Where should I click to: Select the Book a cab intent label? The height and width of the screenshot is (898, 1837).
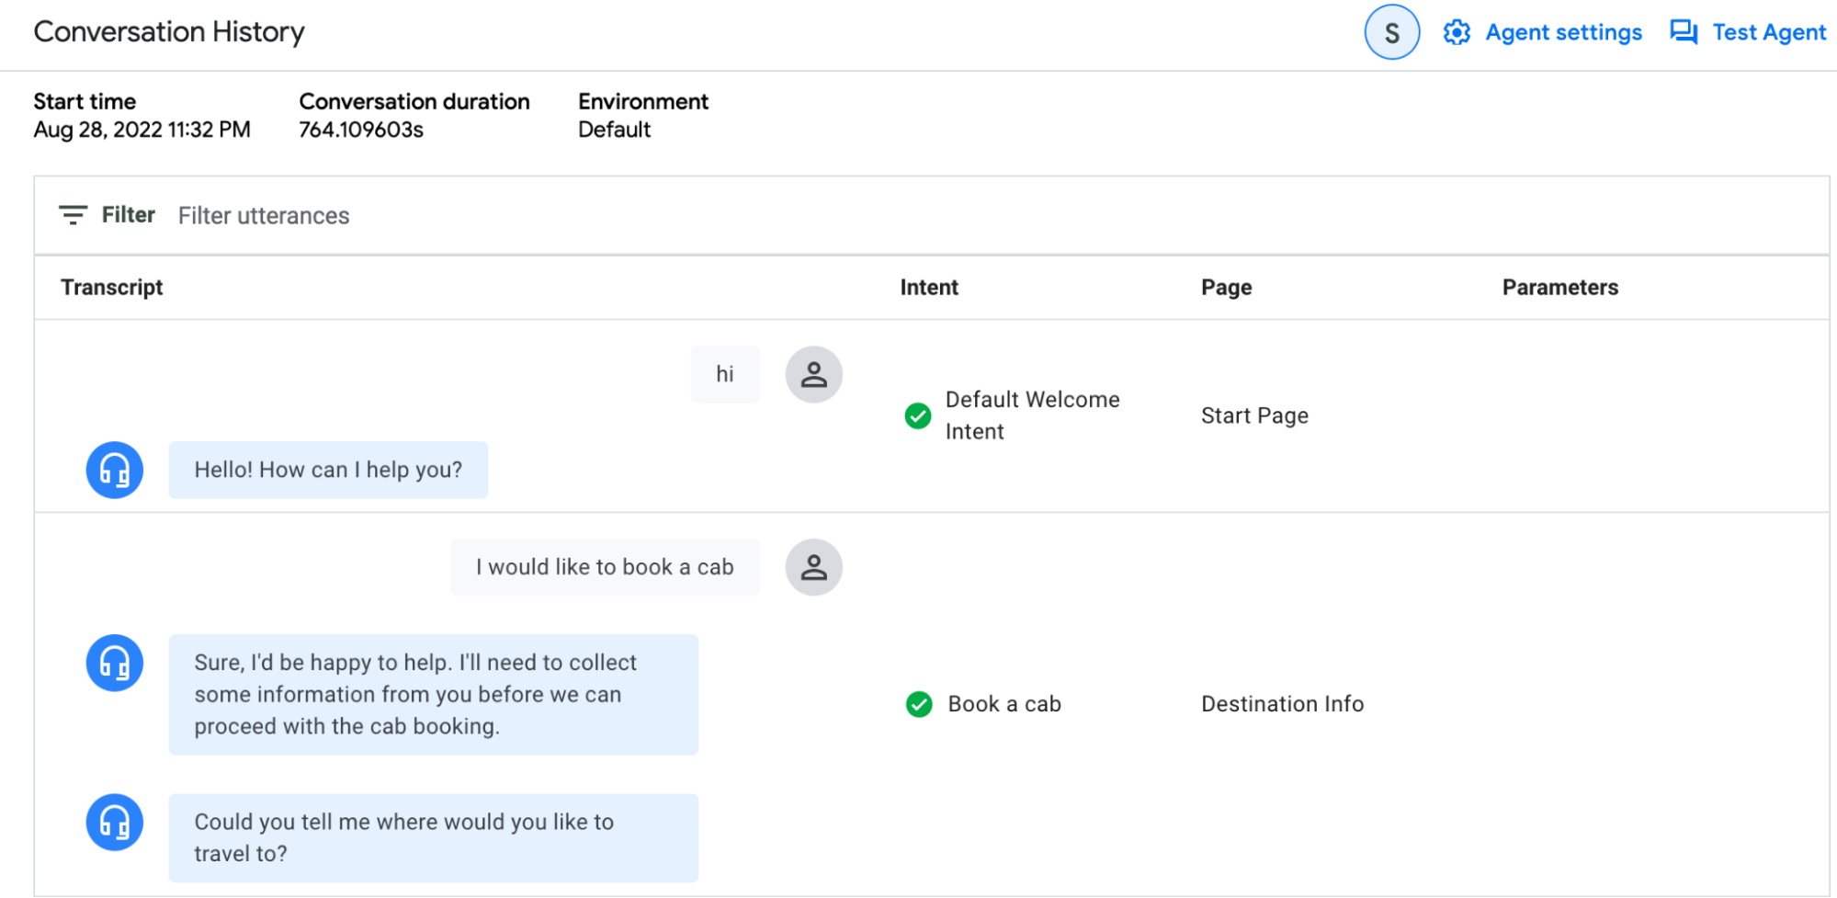[x=1004, y=704]
